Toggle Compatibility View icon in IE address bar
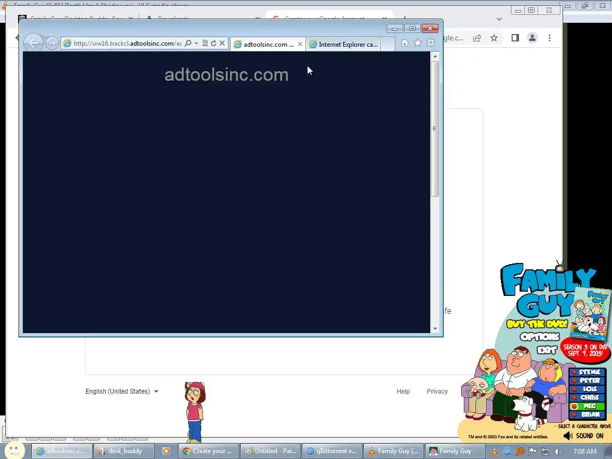Image resolution: width=612 pixels, height=459 pixels. [205, 44]
